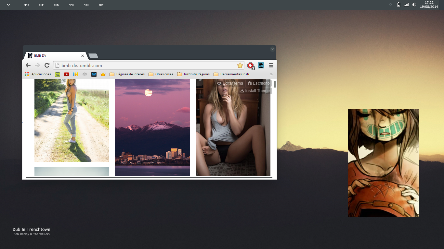Image resolution: width=444 pixels, height=249 pixels.
Task: Open the purple moon over mountains photo
Action: click(152, 127)
